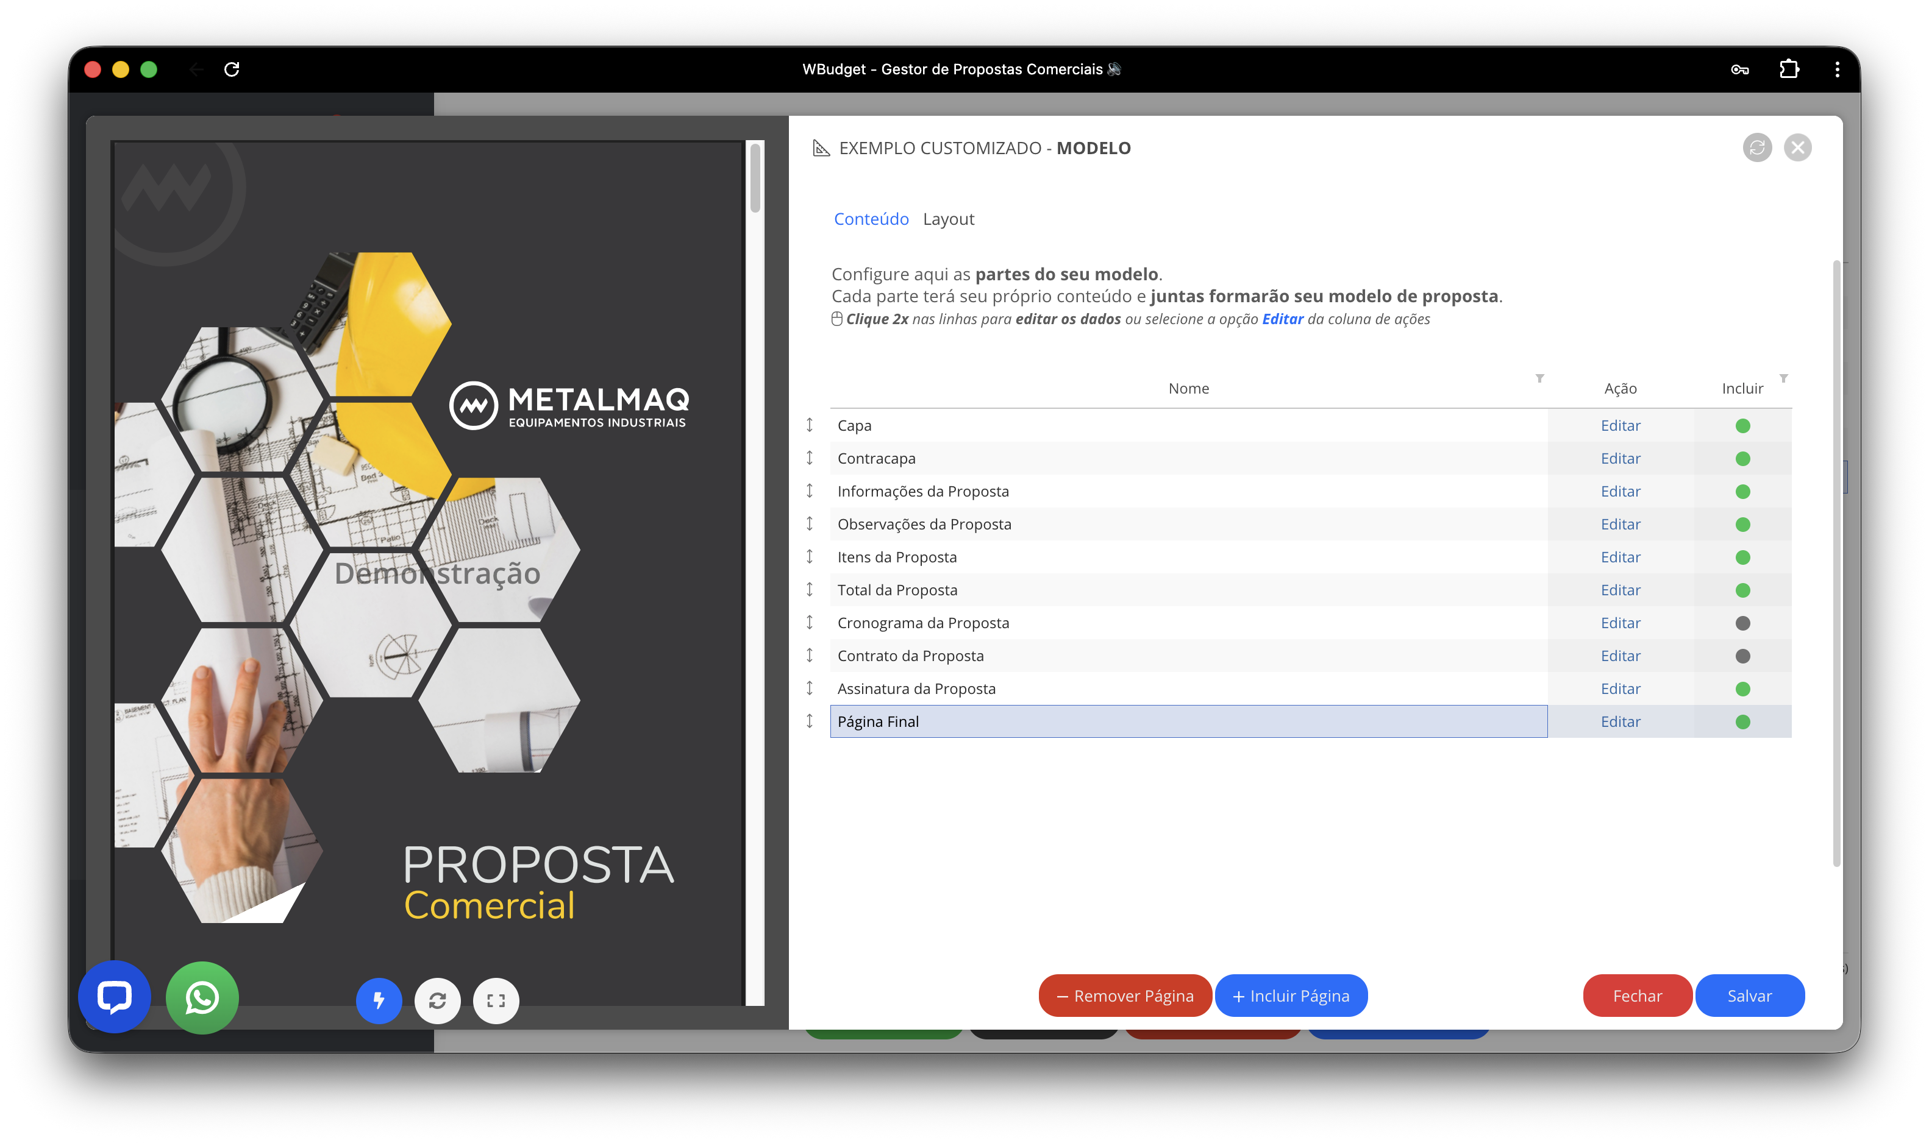This screenshot has height=1143, width=1929.
Task: Select the Conteúdo tab
Action: (871, 219)
